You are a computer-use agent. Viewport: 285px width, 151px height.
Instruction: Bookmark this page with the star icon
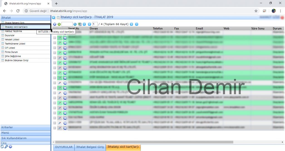(x=256, y=11)
